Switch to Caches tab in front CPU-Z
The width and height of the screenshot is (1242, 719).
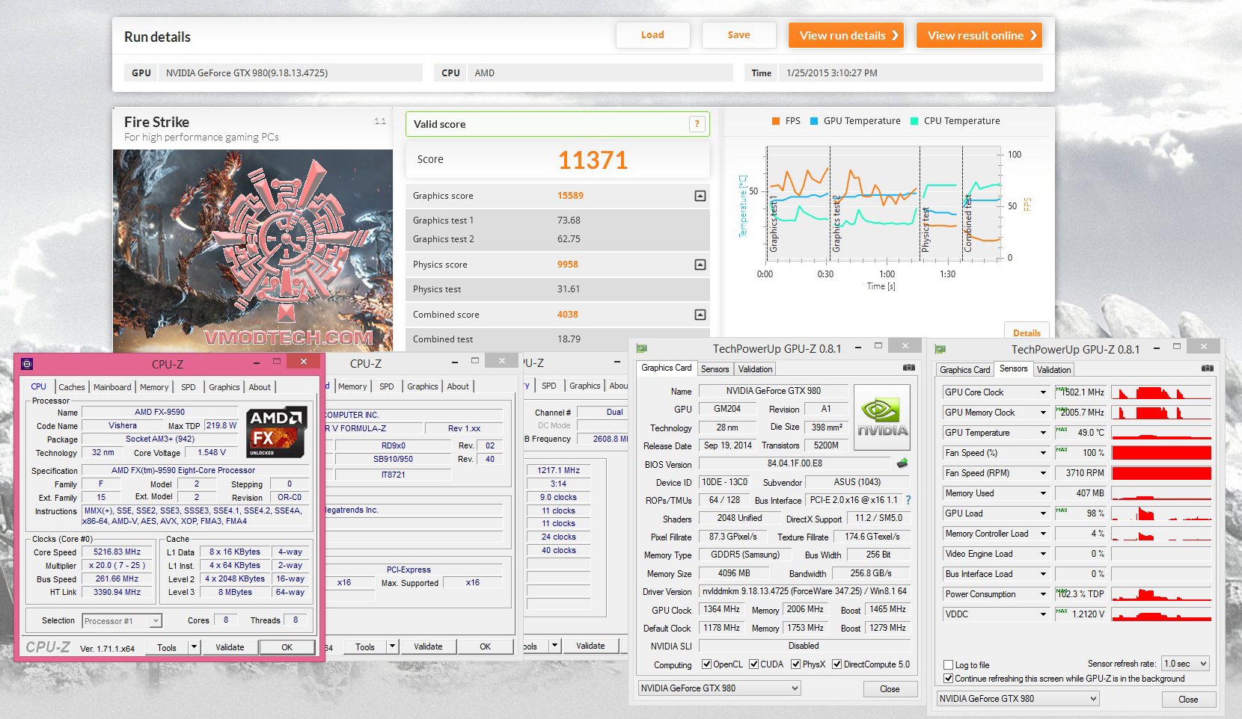72,387
